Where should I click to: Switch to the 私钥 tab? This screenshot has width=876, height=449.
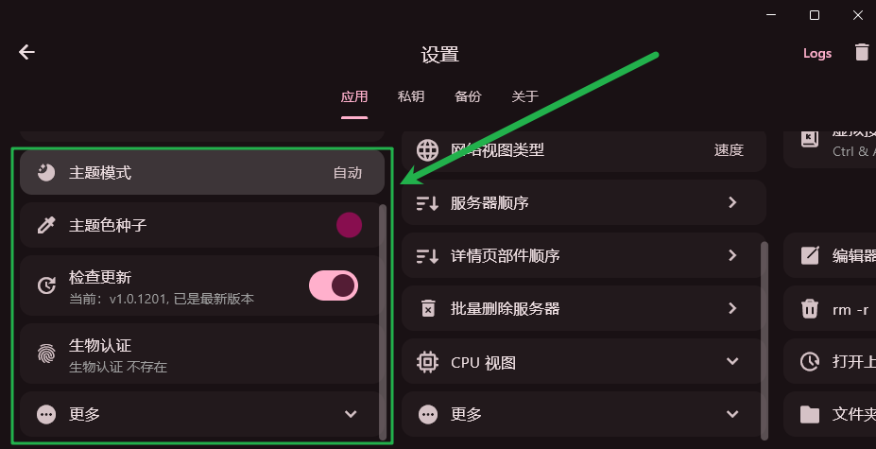410,96
